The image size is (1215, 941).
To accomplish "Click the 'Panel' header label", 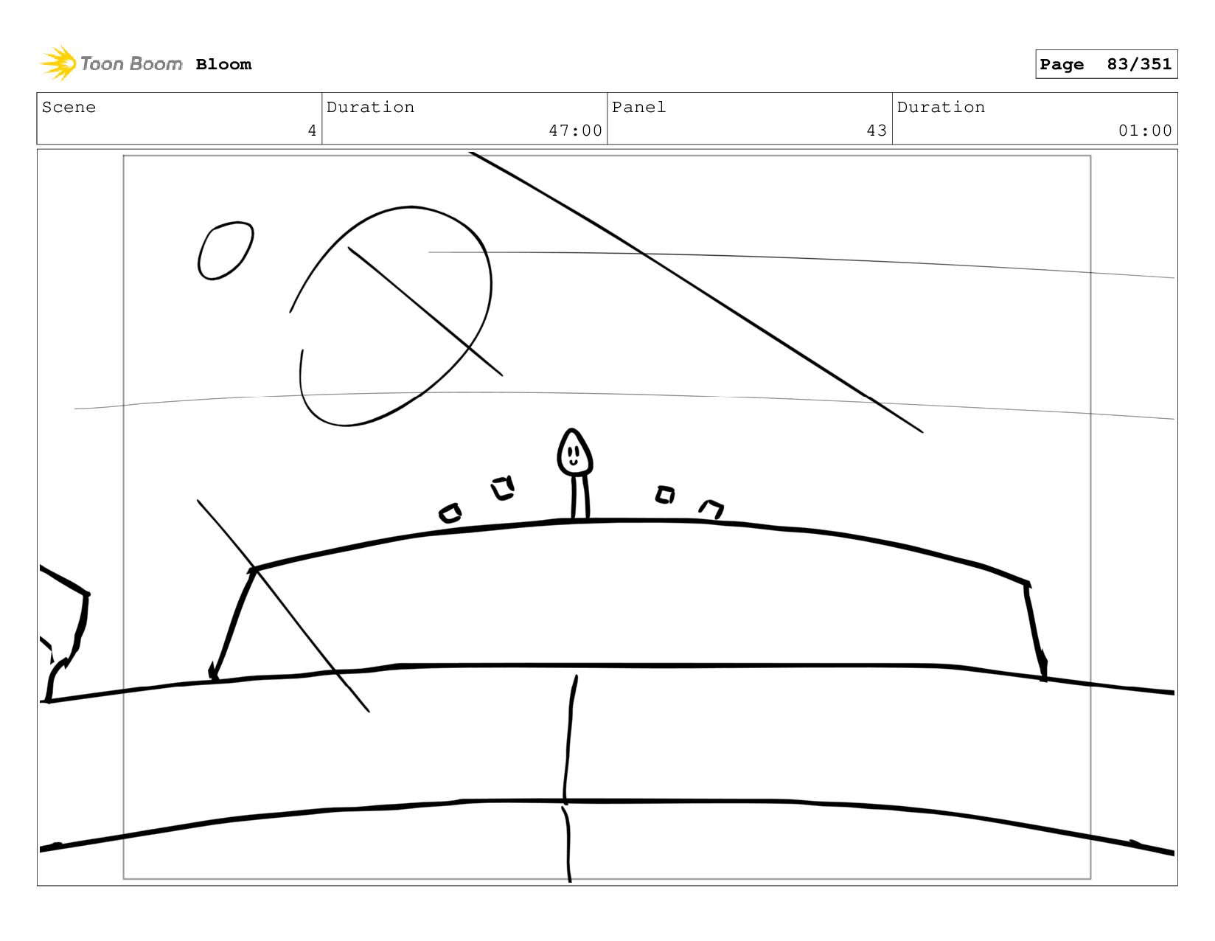I will tap(638, 107).
